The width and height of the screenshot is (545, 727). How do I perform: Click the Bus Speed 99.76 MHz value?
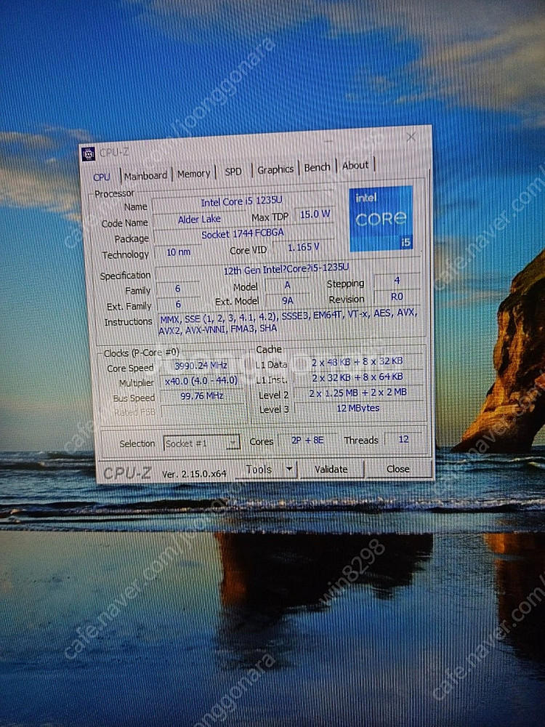click(202, 396)
